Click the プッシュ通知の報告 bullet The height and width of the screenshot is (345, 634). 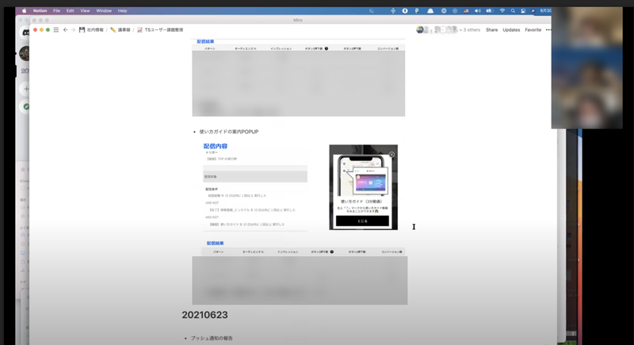click(212, 338)
